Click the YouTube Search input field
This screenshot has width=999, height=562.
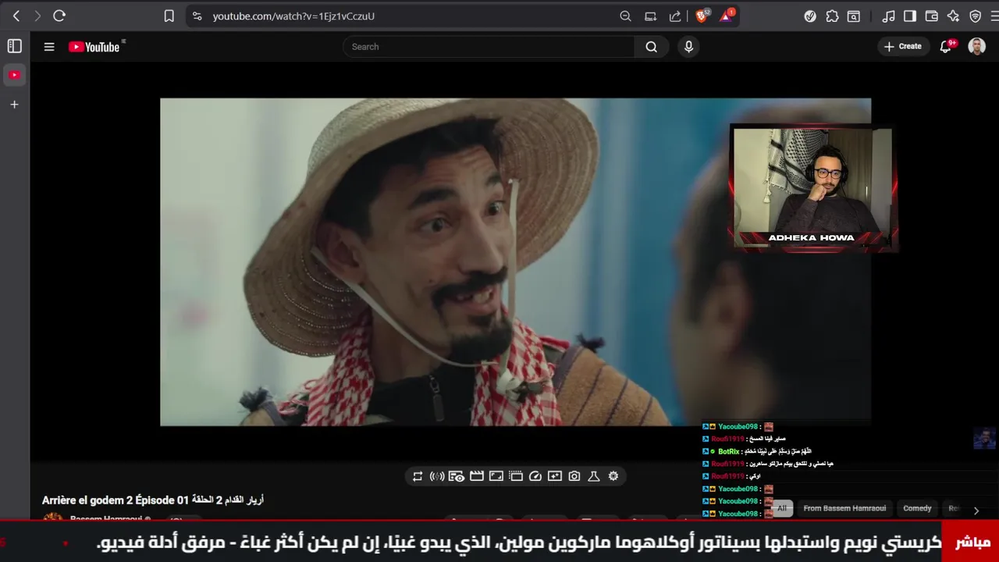point(489,47)
